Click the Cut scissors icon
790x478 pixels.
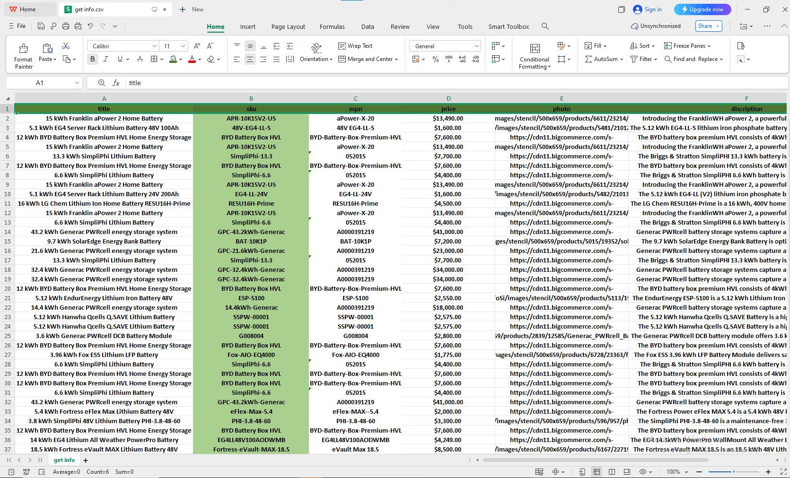click(66, 46)
